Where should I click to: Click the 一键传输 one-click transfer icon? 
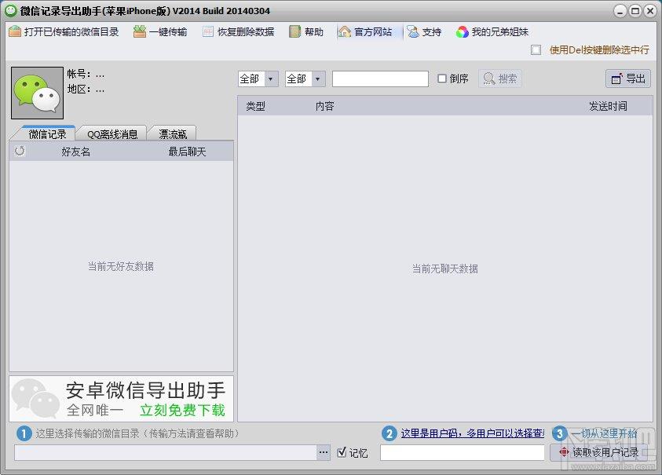[x=140, y=31]
